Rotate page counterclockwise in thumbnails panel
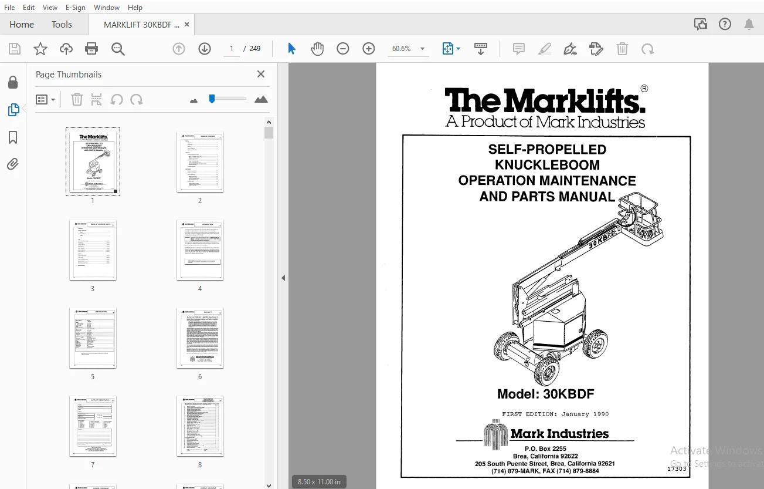The width and height of the screenshot is (764, 489). [117, 100]
